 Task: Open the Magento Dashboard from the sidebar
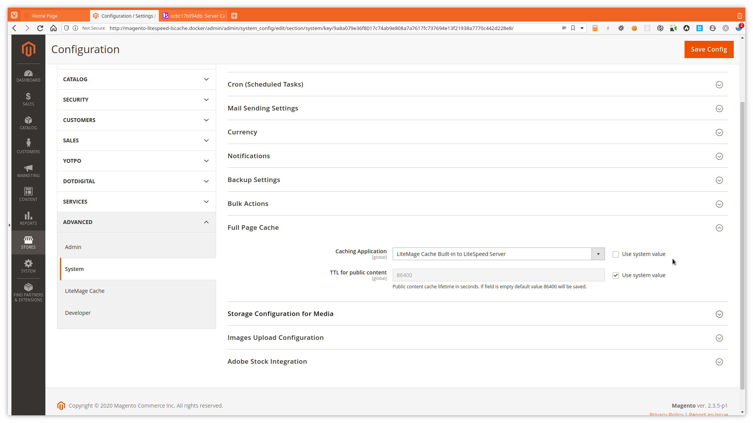coord(28,75)
